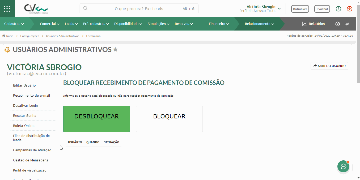The width and height of the screenshot is (360, 180).
Task: Click the CV Construtor de Vendas logo
Action: click(36, 9)
